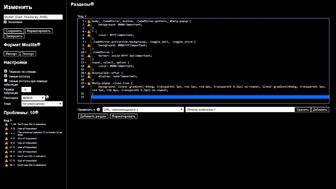
Task: Click Добавить button next to Удалить
Action: (x=320, y=109)
